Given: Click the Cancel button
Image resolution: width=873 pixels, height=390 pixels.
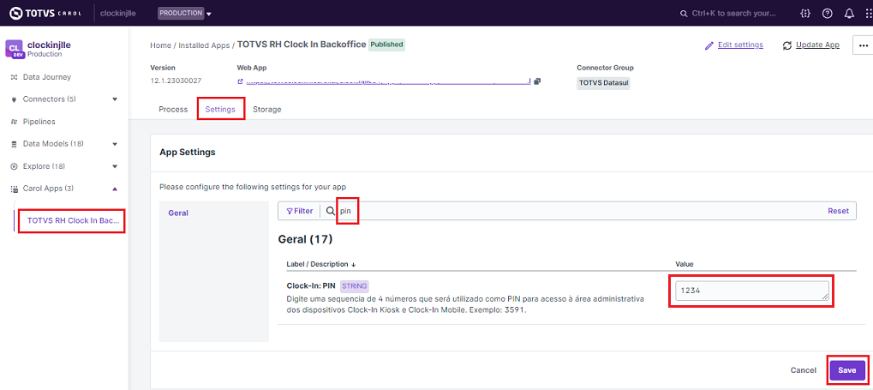Looking at the screenshot, I should (x=803, y=370).
